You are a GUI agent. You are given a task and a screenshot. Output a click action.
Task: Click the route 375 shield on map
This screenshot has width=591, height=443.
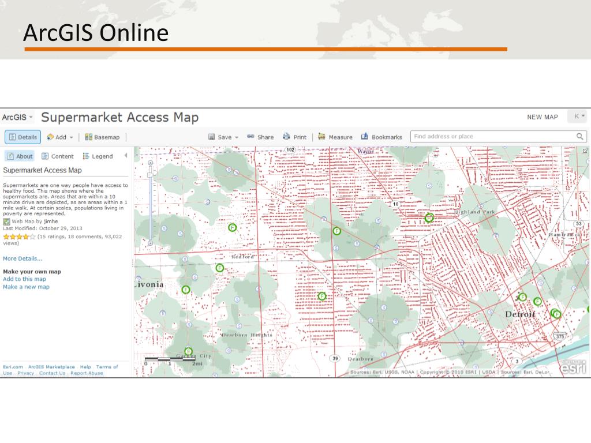(560, 336)
